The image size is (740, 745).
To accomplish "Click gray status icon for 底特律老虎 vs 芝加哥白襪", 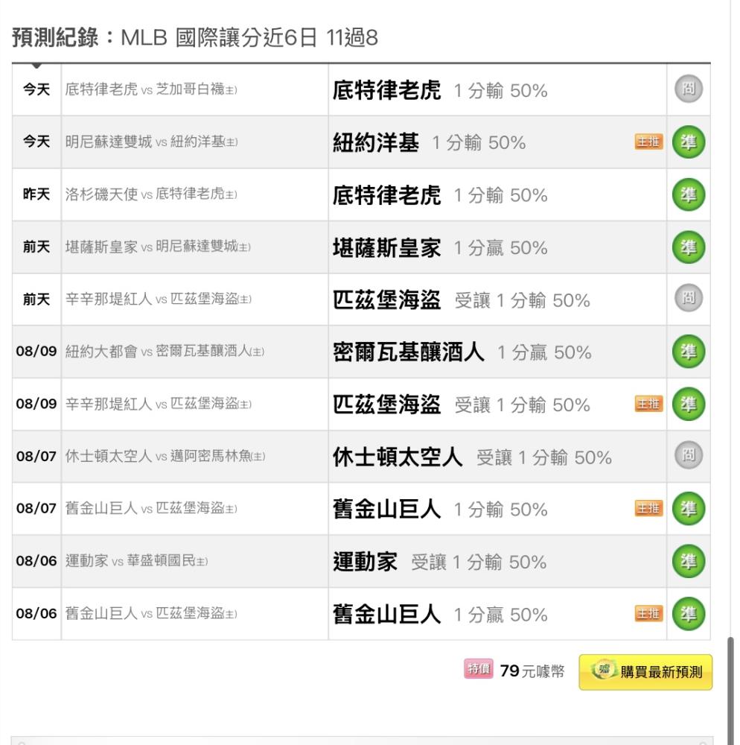I will 689,89.
